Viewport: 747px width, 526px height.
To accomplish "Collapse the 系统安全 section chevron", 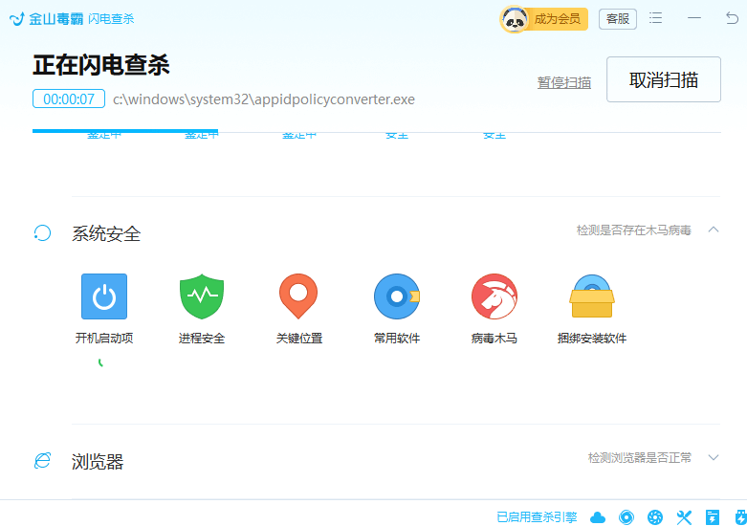I will click(714, 230).
